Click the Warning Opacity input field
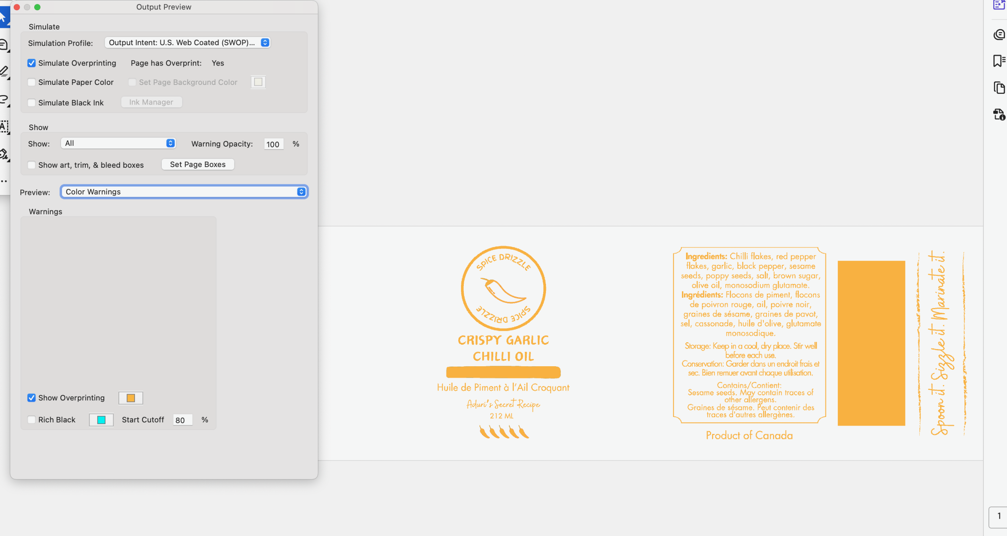Image resolution: width=1007 pixels, height=536 pixels. [x=273, y=144]
